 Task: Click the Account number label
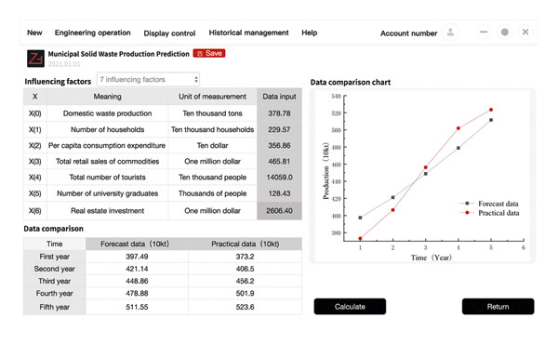pyautogui.click(x=408, y=33)
